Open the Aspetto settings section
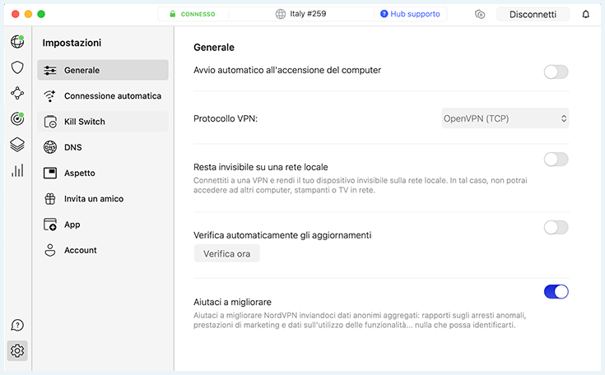This screenshot has height=375, width=605. click(x=103, y=173)
